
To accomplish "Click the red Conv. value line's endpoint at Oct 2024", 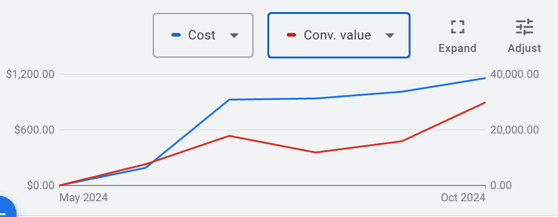I will 485,102.
